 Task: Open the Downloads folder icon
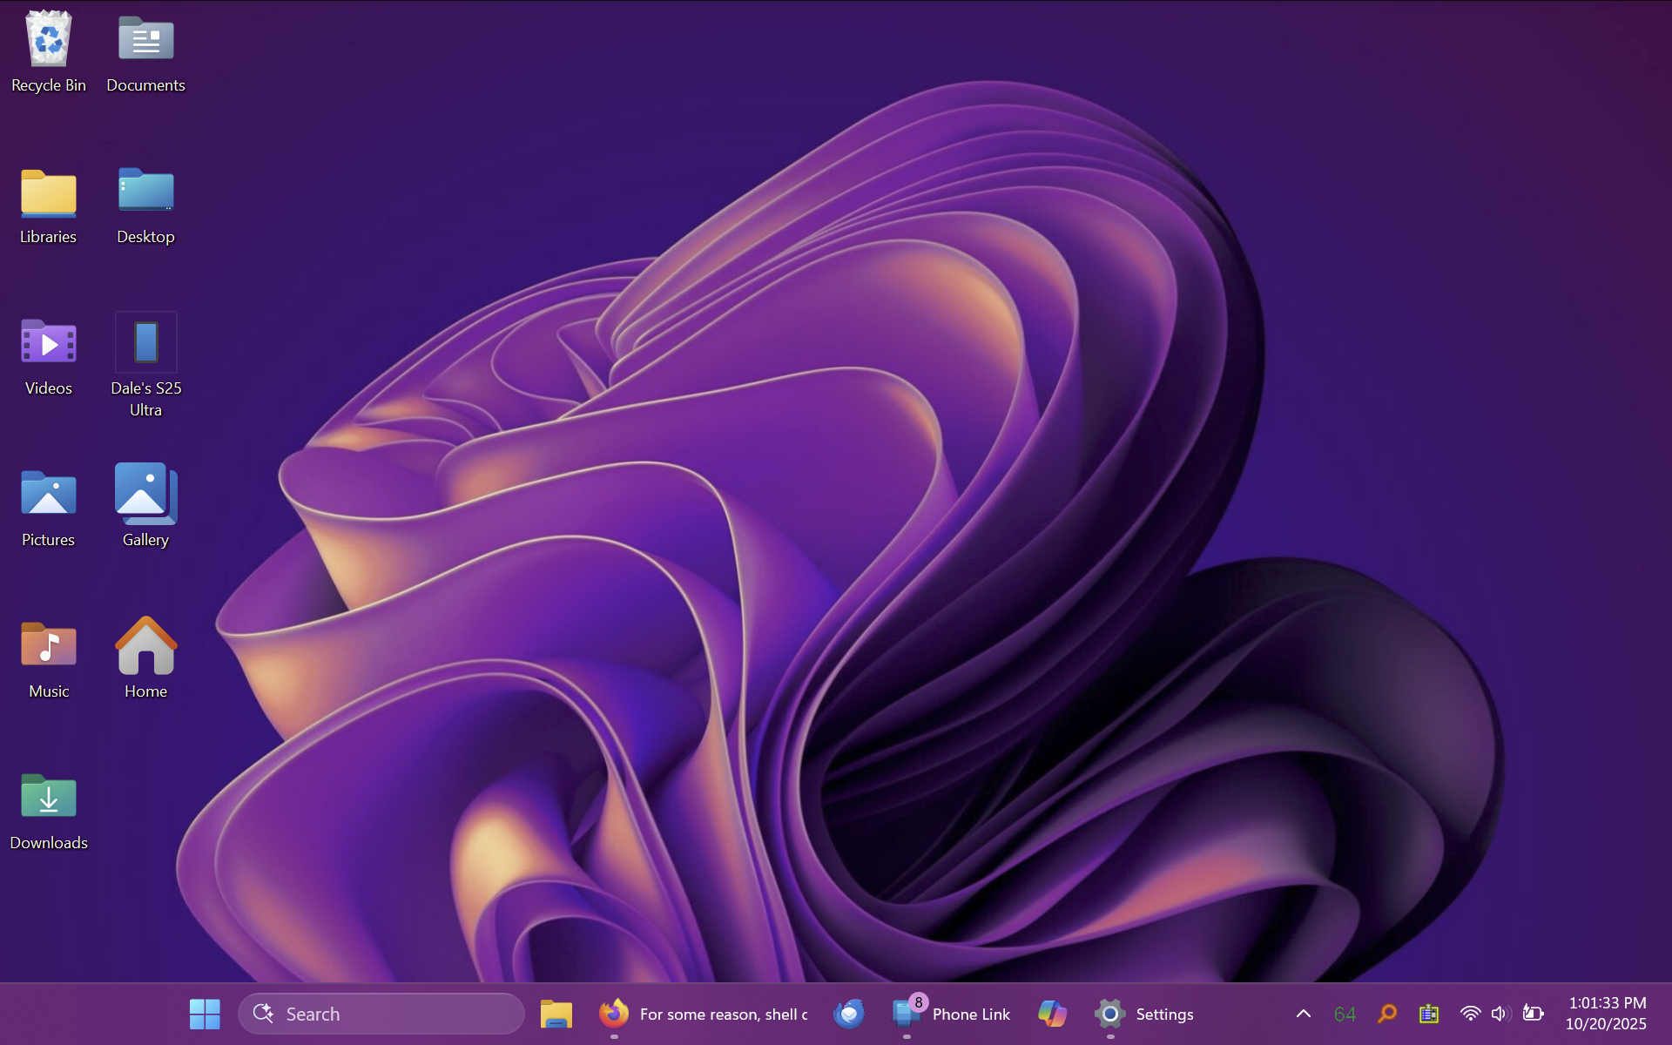click(x=49, y=798)
